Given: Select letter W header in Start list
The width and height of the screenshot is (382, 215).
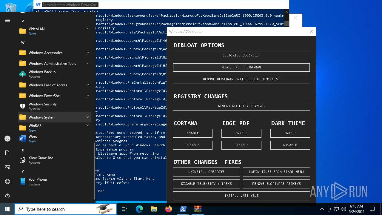Looking at the screenshot, I should (23, 43).
